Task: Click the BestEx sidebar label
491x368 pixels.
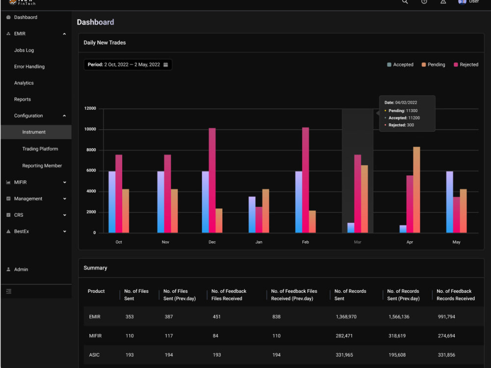Action: click(21, 231)
